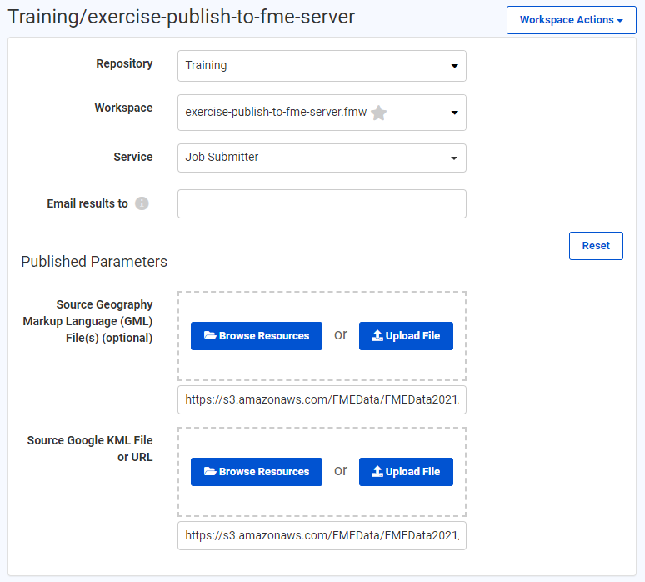Expand the Workspace dropdown selector
The image size is (645, 582).
(322, 113)
